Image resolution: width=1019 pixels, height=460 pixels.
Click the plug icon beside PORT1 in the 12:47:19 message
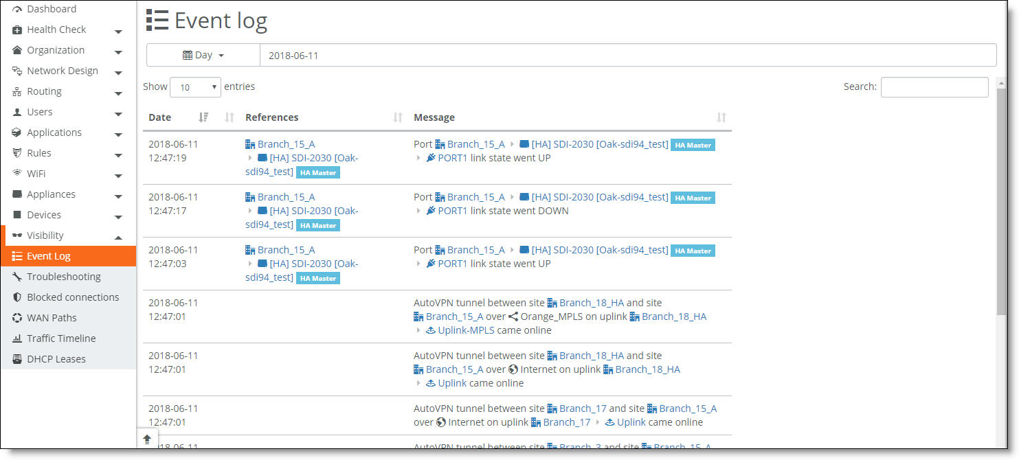431,158
